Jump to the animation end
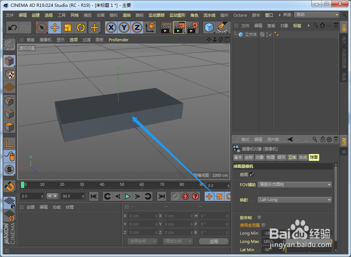This screenshot has width=351, height=257. [162, 196]
